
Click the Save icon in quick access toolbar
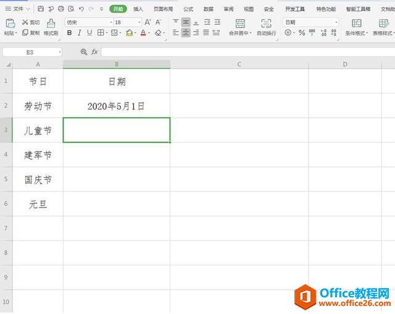41,9
